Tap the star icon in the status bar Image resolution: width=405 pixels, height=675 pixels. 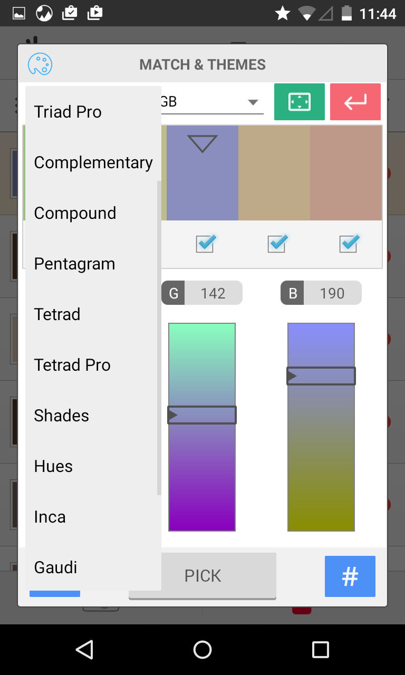(283, 13)
